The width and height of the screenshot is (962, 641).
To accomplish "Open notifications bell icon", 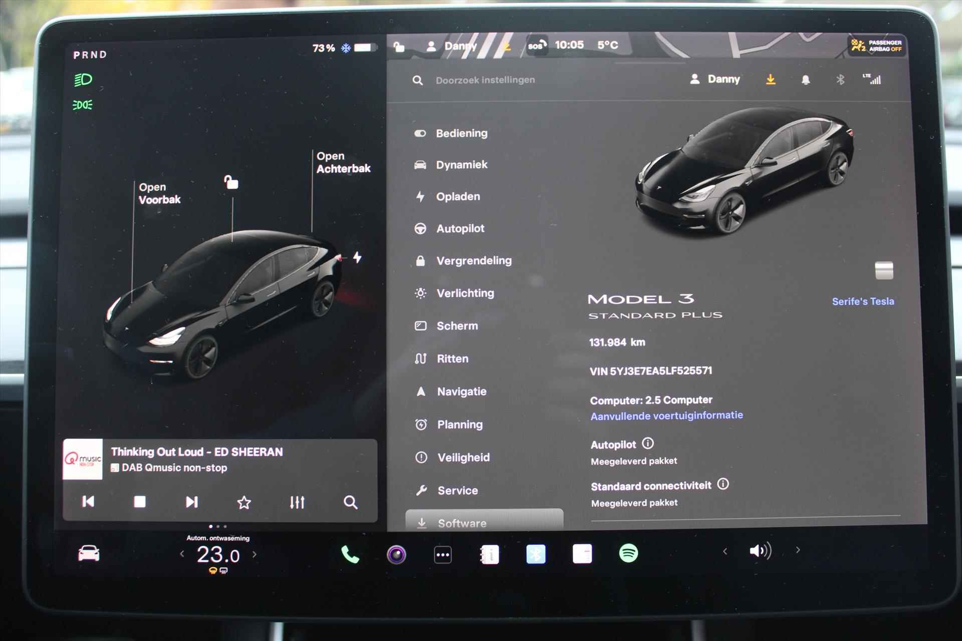I will click(x=806, y=80).
